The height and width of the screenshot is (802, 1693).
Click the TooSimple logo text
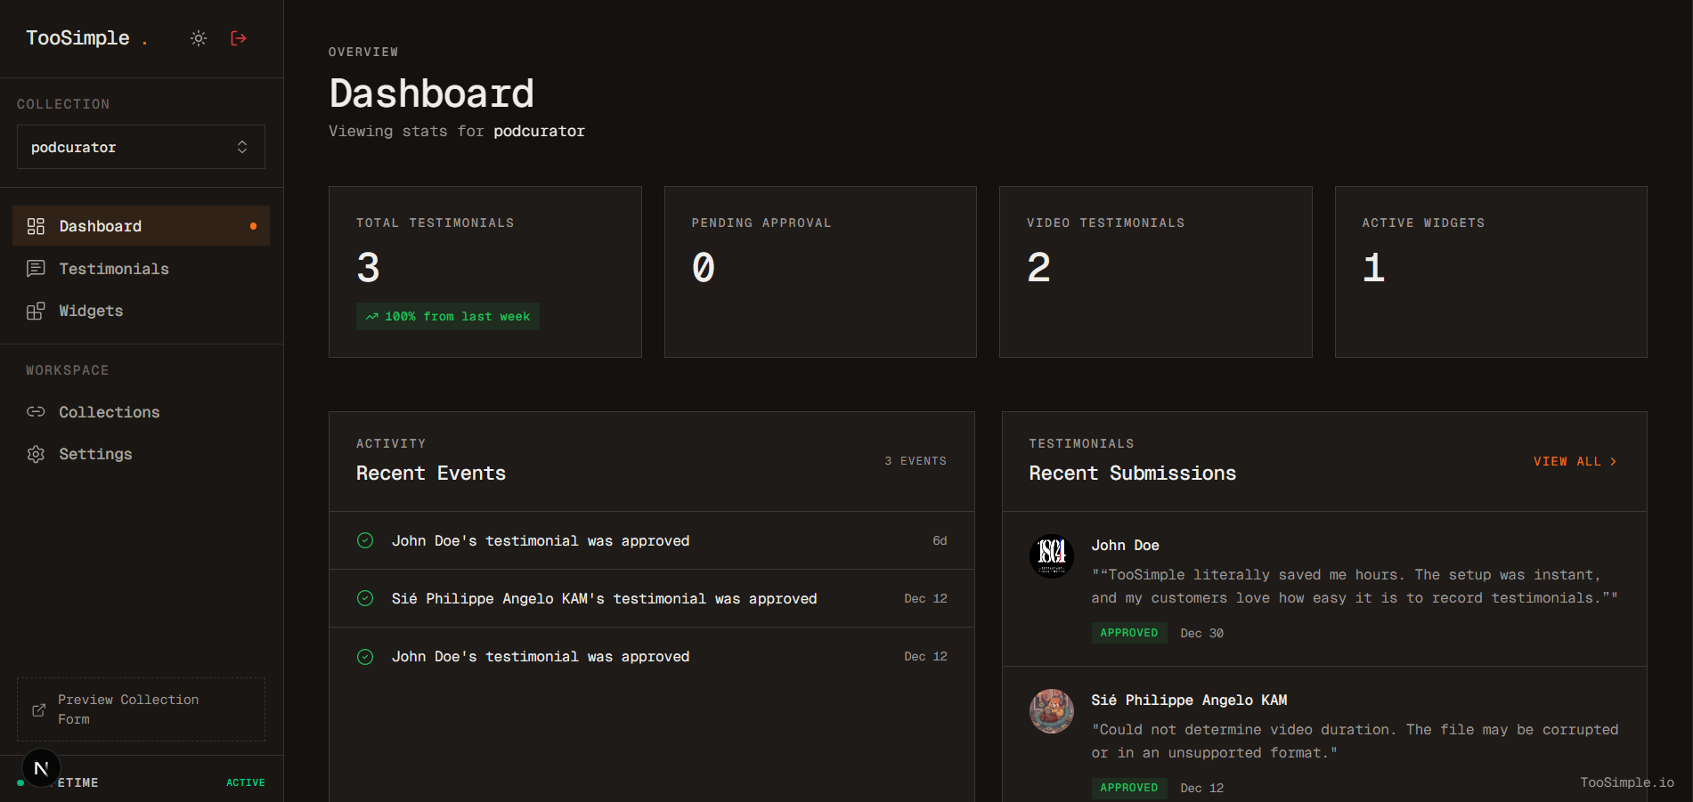coord(78,37)
